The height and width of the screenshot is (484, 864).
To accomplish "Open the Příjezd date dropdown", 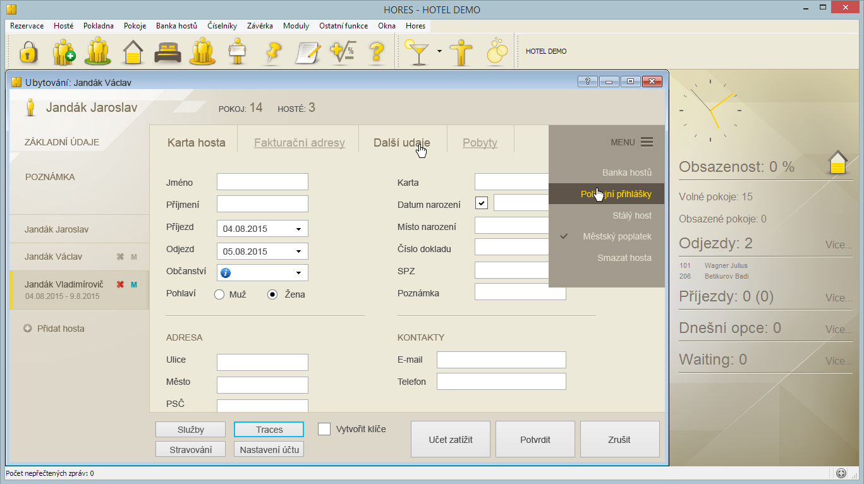I will point(298,229).
